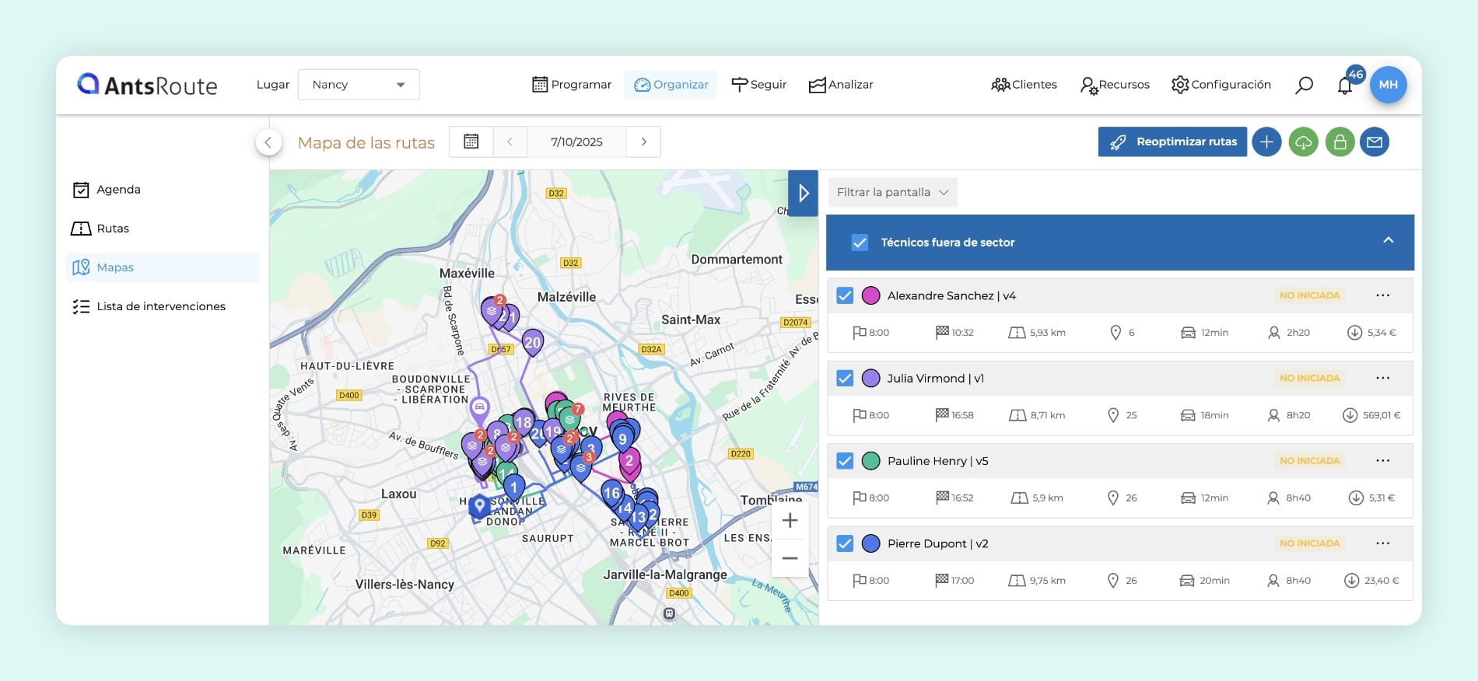Open the more options menu for Pierre Dupont
This screenshot has height=681, width=1478.
point(1382,543)
